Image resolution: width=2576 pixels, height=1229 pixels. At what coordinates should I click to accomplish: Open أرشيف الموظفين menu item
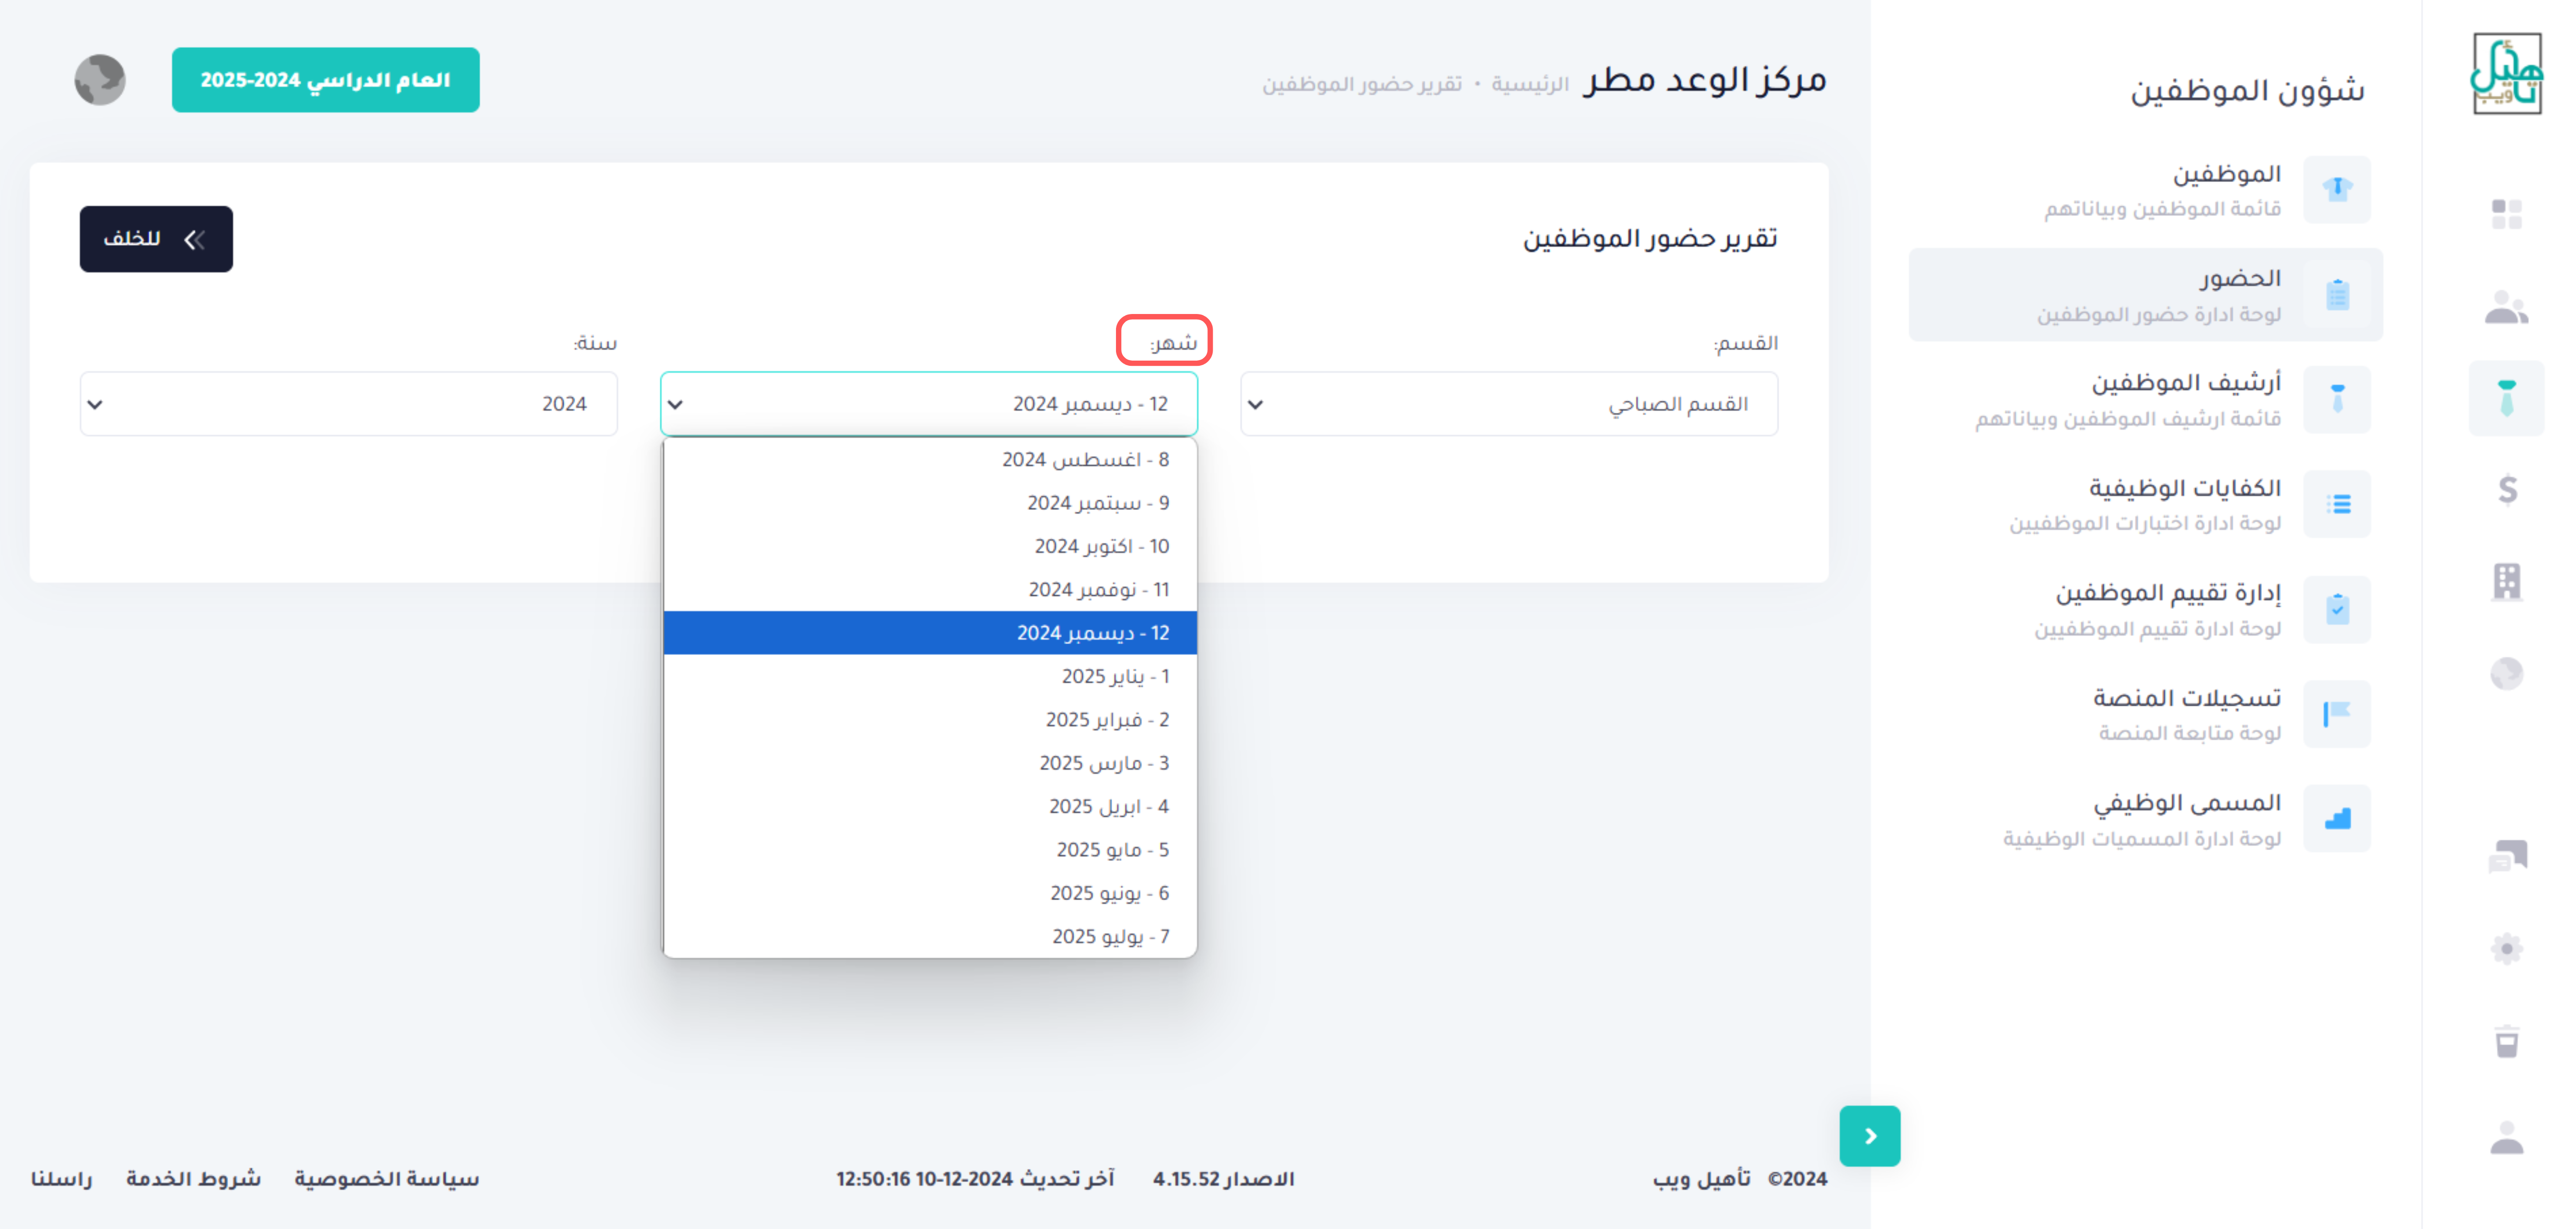pyautogui.click(x=2145, y=399)
